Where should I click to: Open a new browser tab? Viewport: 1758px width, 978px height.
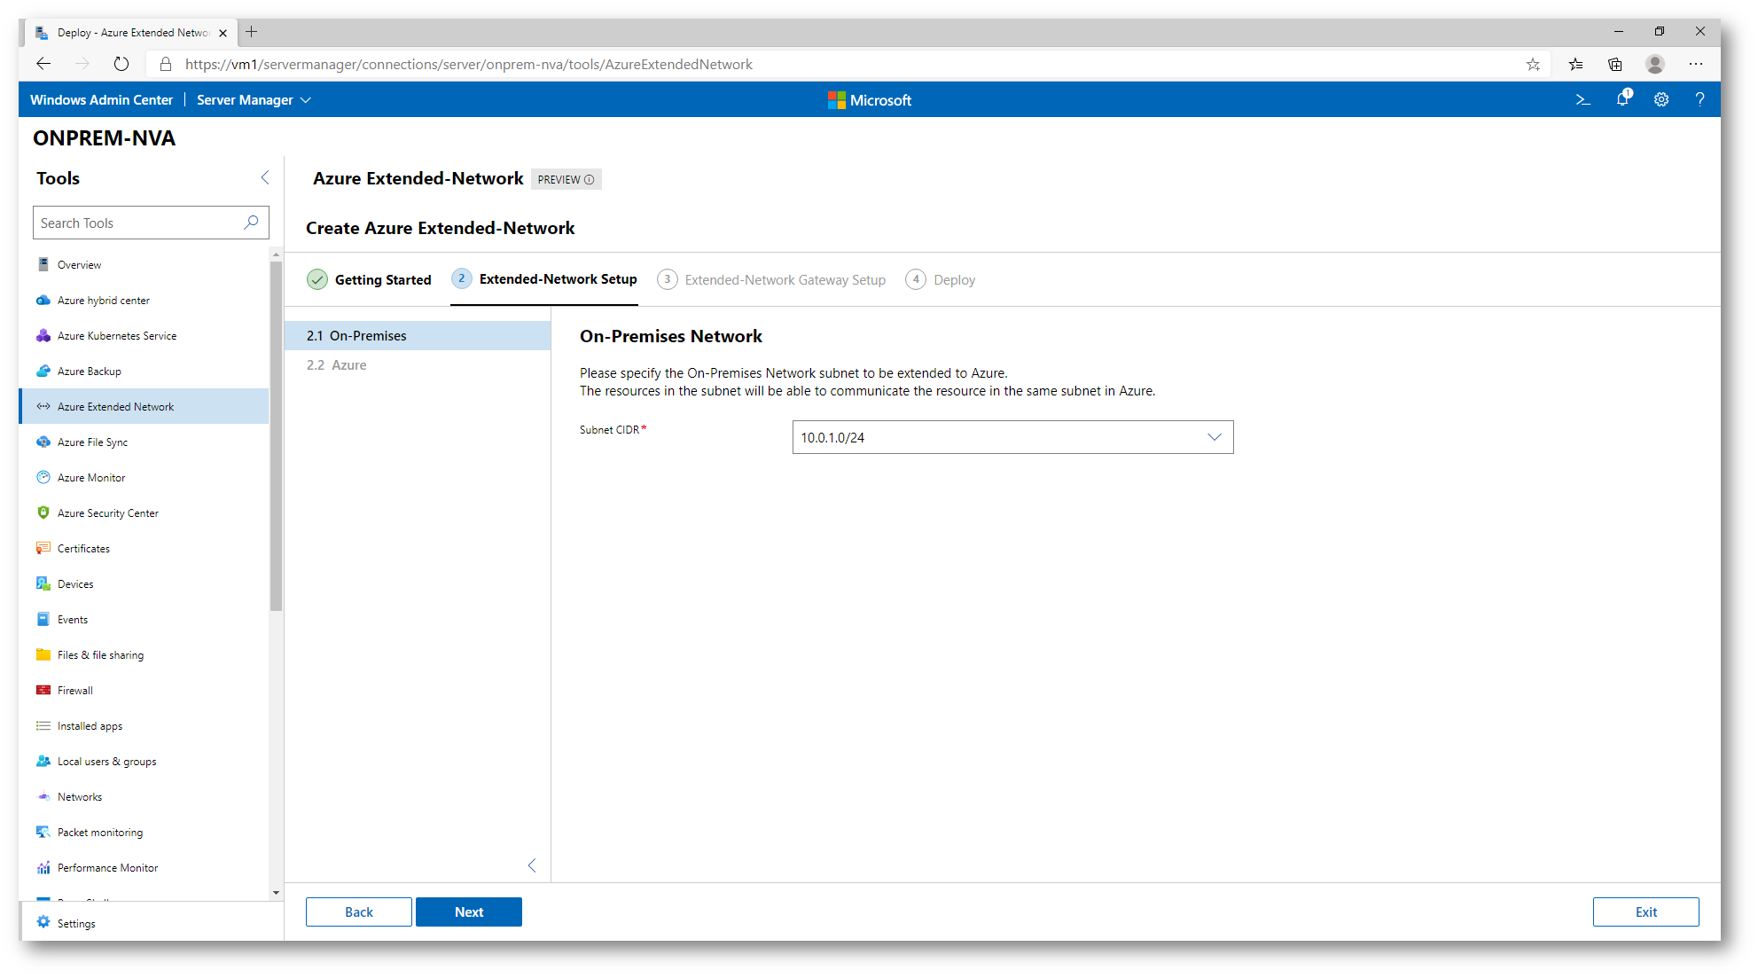coord(252,32)
